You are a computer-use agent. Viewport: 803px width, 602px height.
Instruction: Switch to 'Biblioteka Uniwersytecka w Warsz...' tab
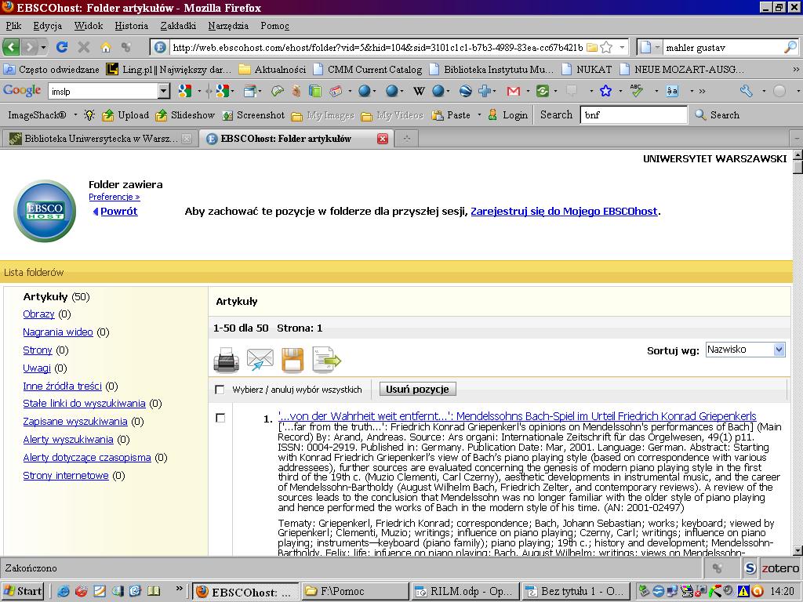click(x=100, y=139)
